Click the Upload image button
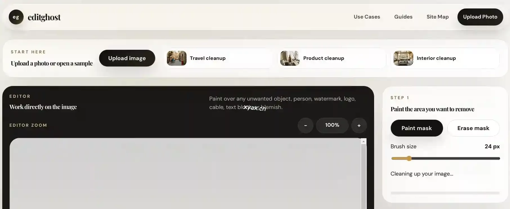The image size is (510, 209). pyautogui.click(x=127, y=58)
